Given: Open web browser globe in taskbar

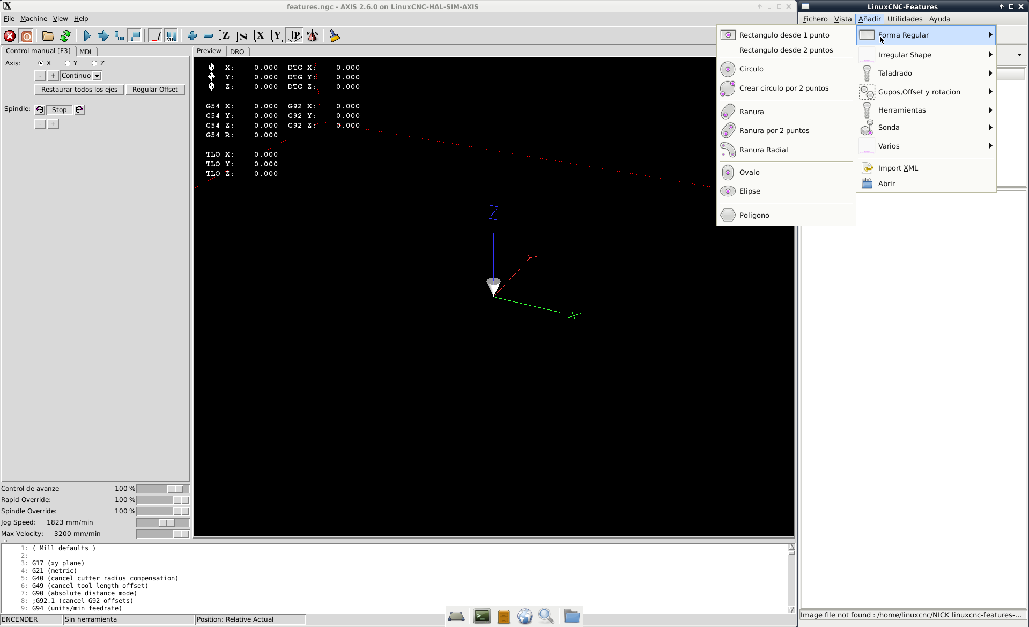Looking at the screenshot, I should 525,616.
